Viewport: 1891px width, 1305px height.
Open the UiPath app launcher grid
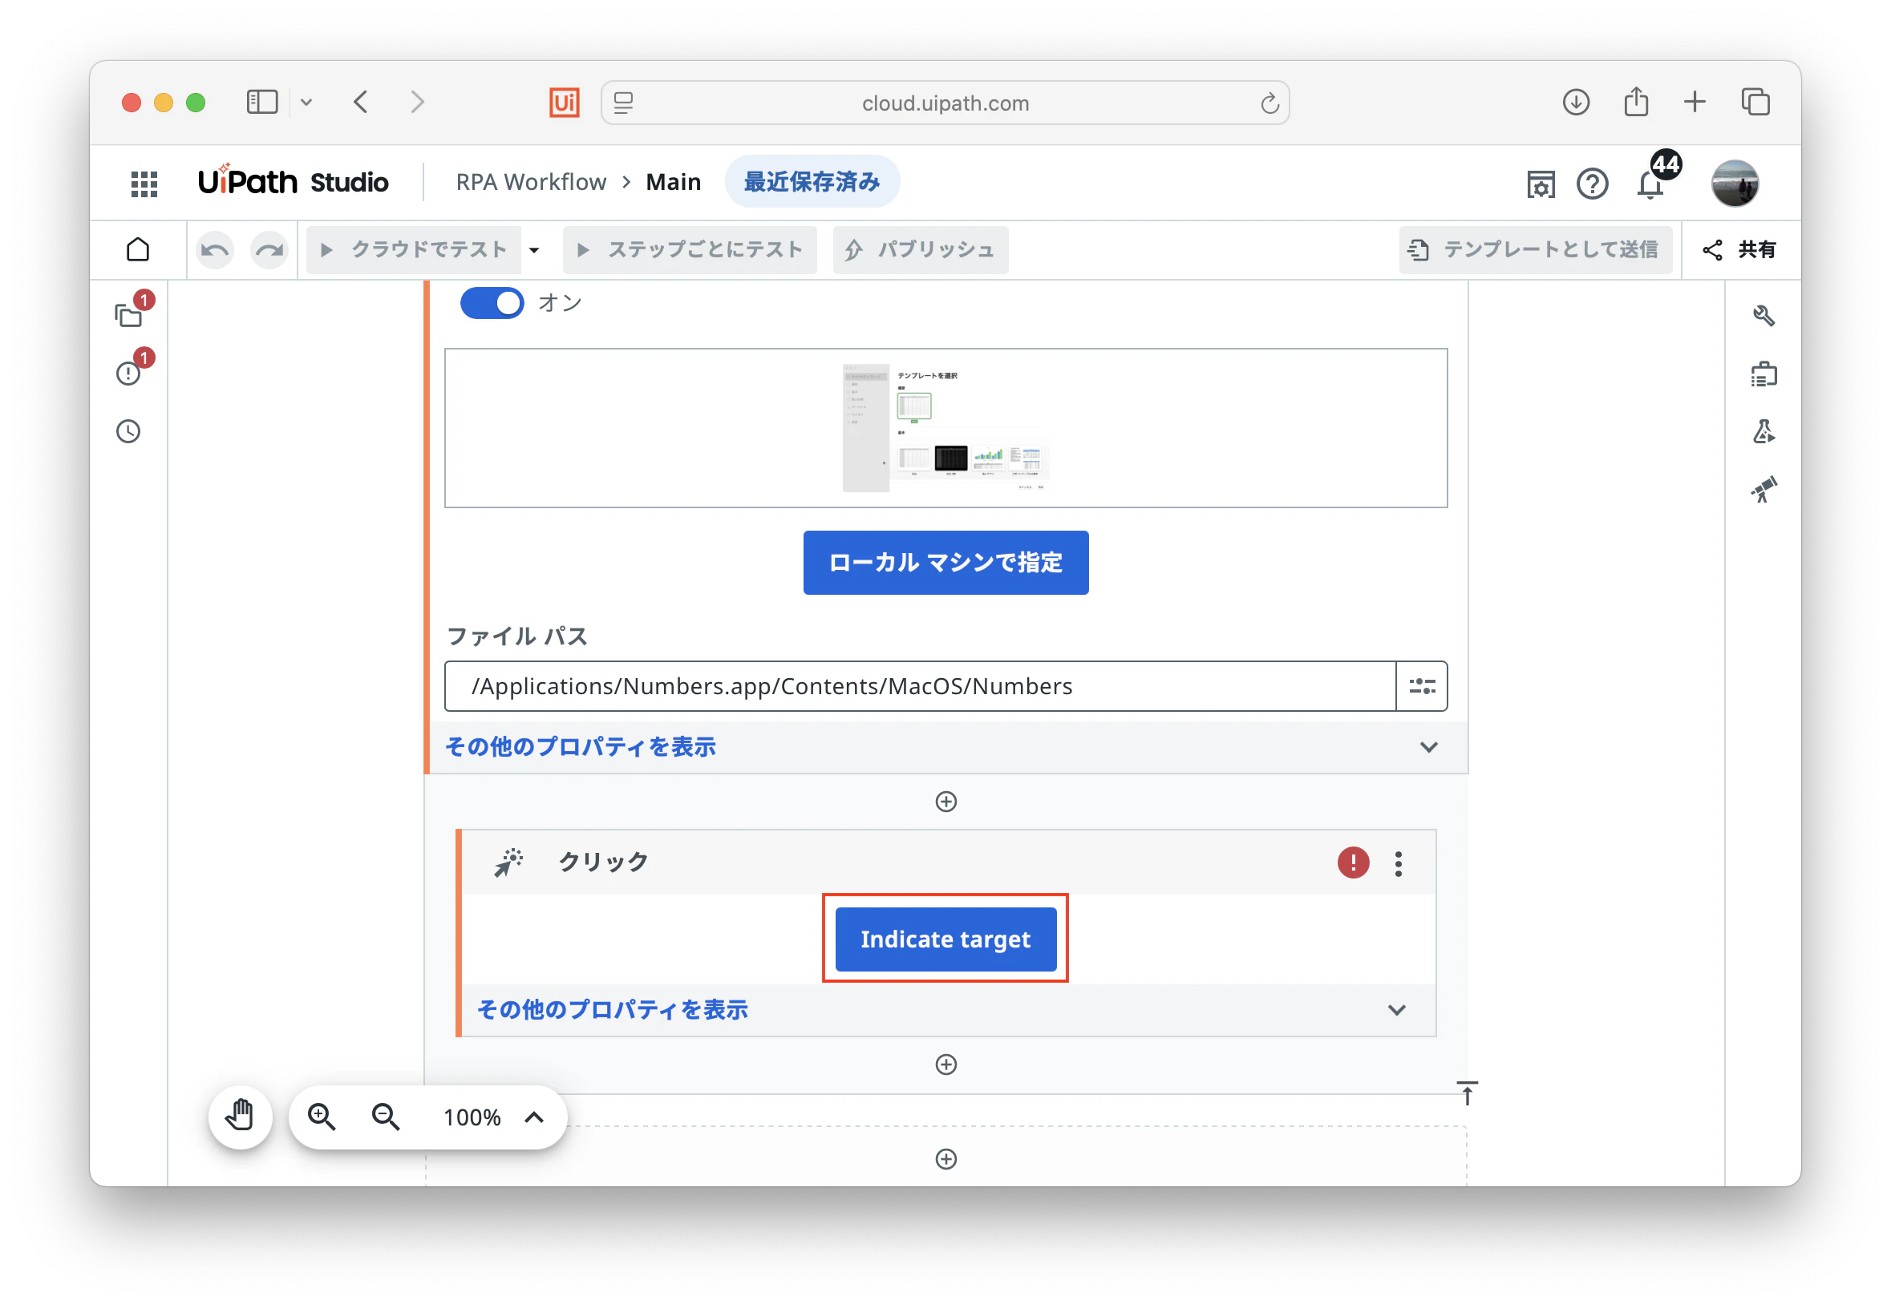coord(144,183)
